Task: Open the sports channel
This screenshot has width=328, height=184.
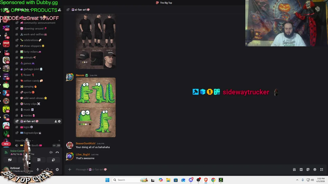Action: [38, 92]
